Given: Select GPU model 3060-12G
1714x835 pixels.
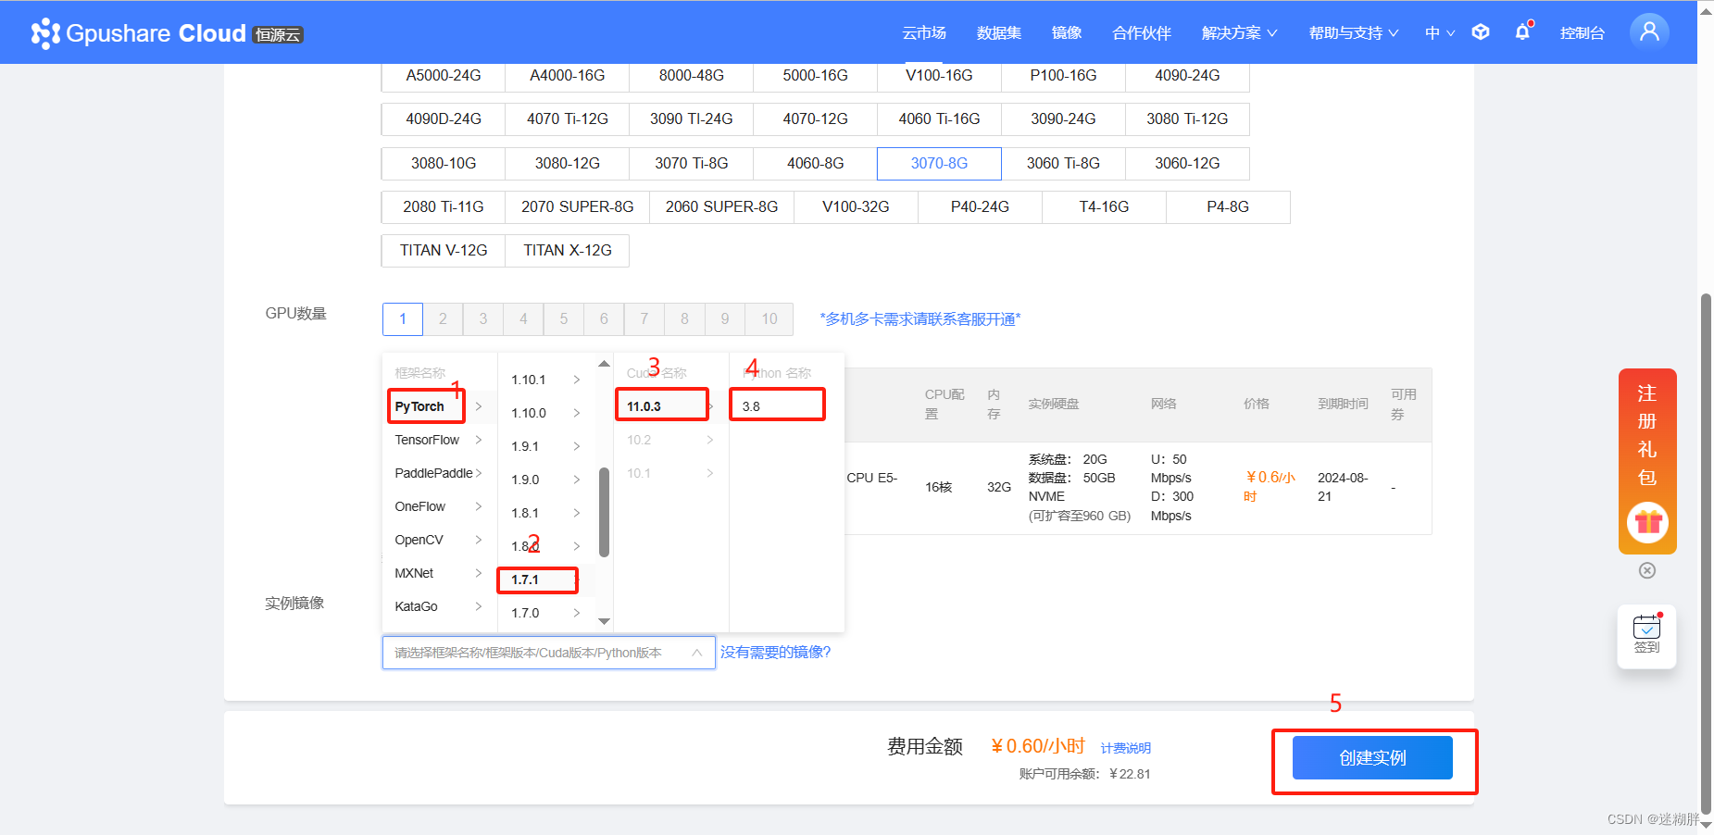Looking at the screenshot, I should 1187,163.
